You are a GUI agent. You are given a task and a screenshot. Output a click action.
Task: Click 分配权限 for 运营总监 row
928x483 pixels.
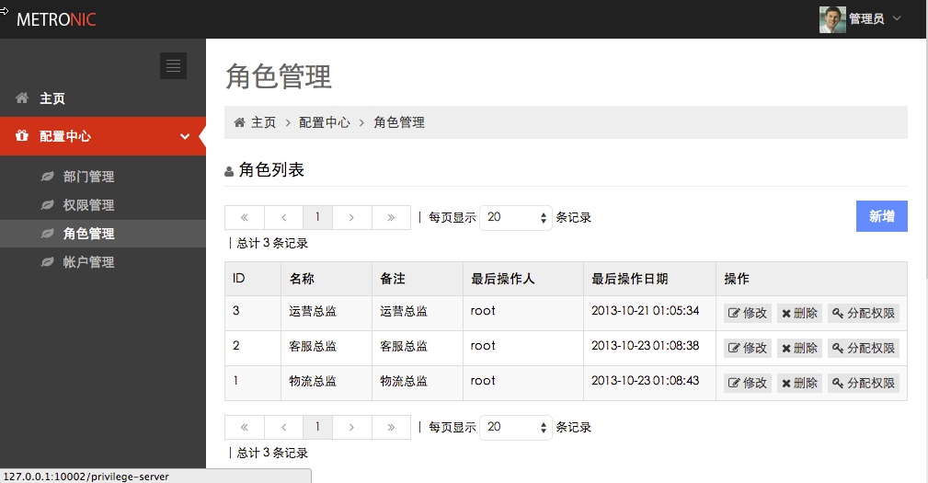(864, 313)
